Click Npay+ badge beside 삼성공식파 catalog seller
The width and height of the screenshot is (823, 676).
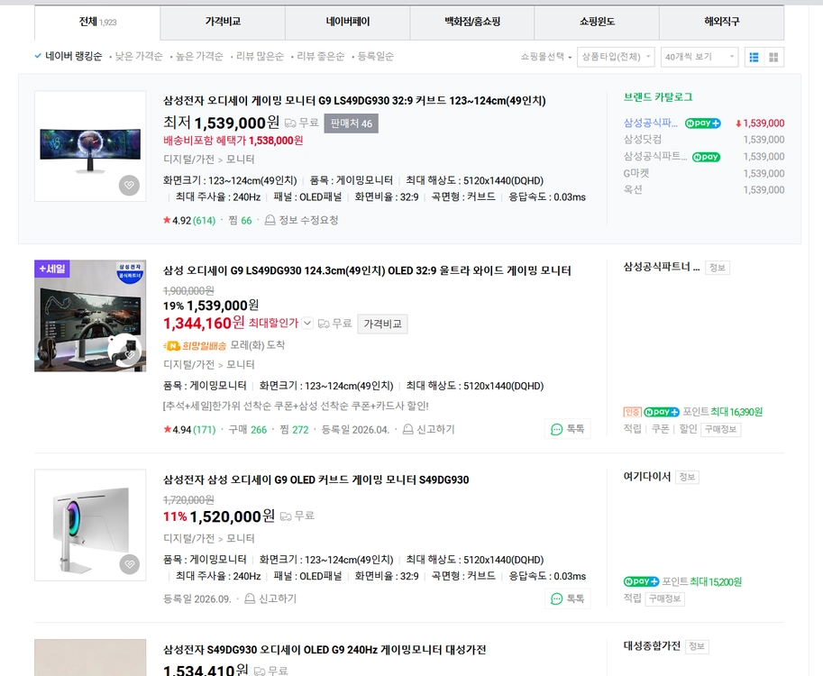click(703, 123)
